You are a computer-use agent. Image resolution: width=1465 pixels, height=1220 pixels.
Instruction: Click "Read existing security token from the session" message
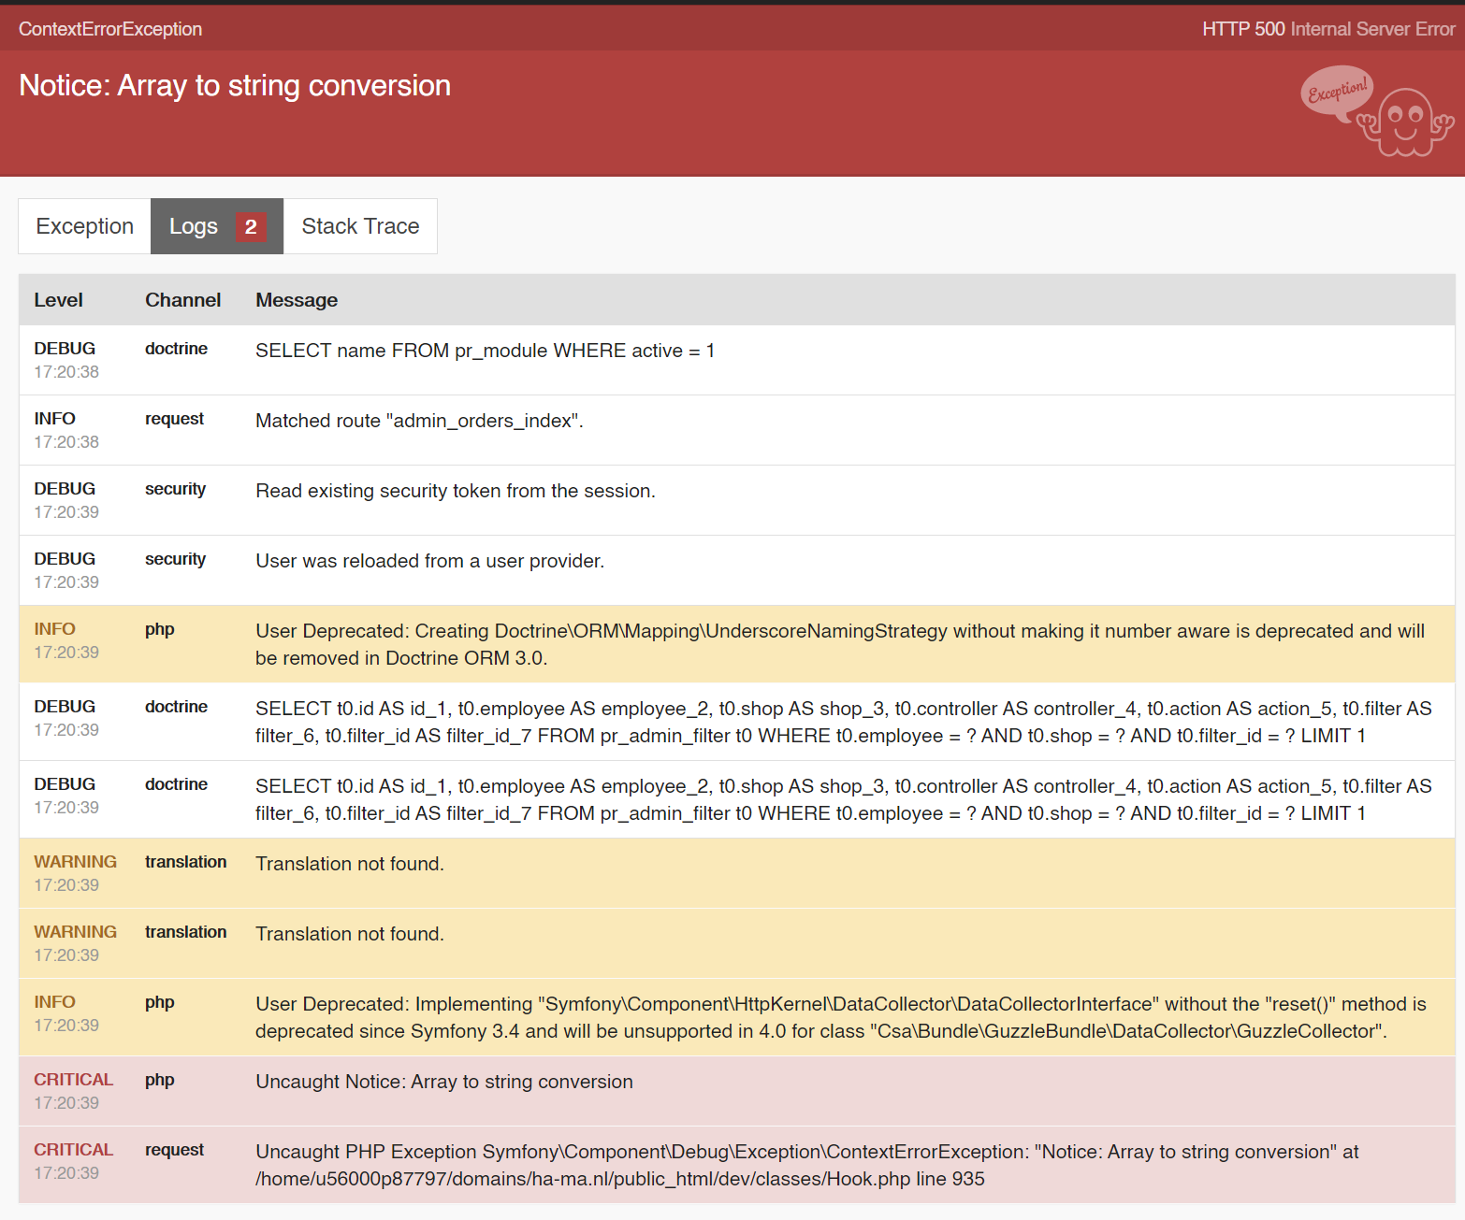(x=456, y=491)
